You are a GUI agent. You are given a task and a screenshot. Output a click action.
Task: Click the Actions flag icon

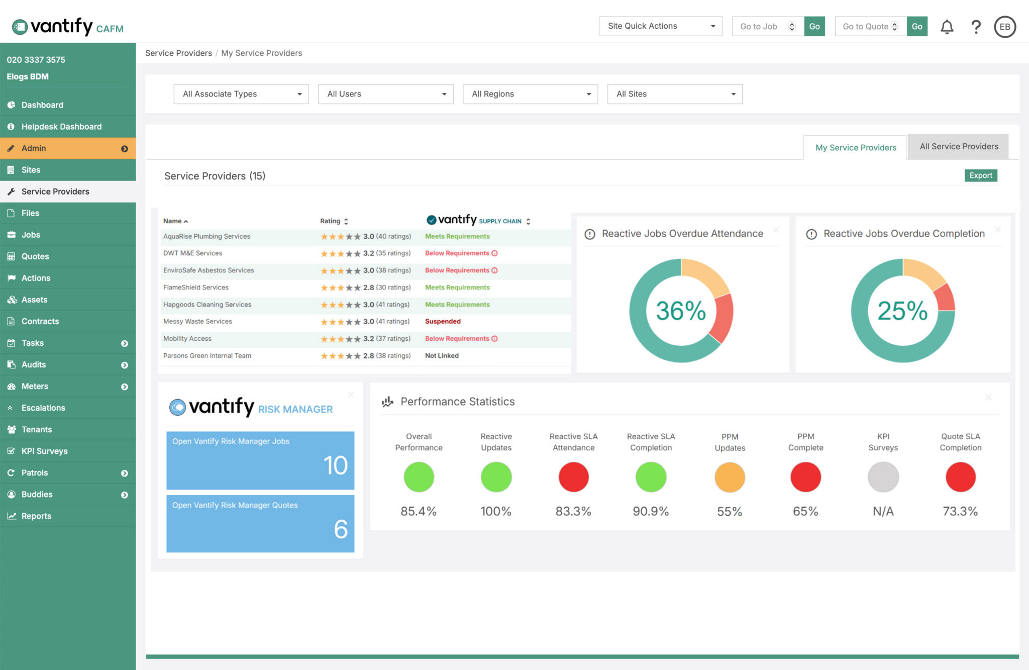pos(11,278)
